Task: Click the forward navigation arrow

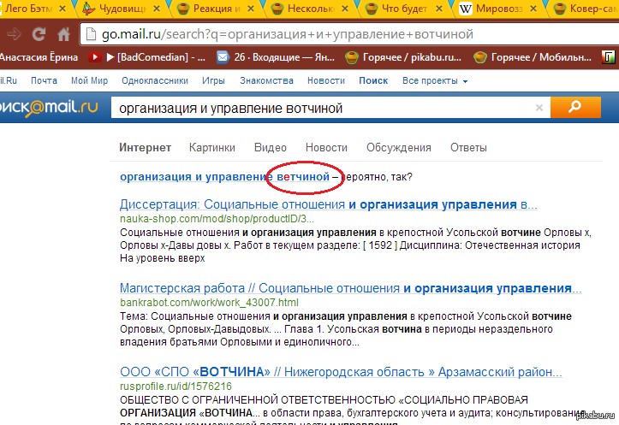Action: 15,34
